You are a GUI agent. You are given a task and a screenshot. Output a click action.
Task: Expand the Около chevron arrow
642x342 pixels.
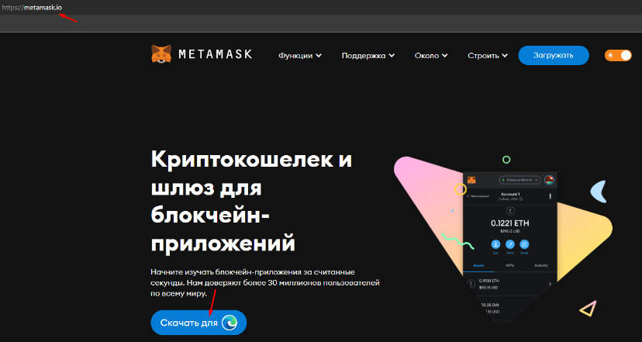tap(444, 56)
